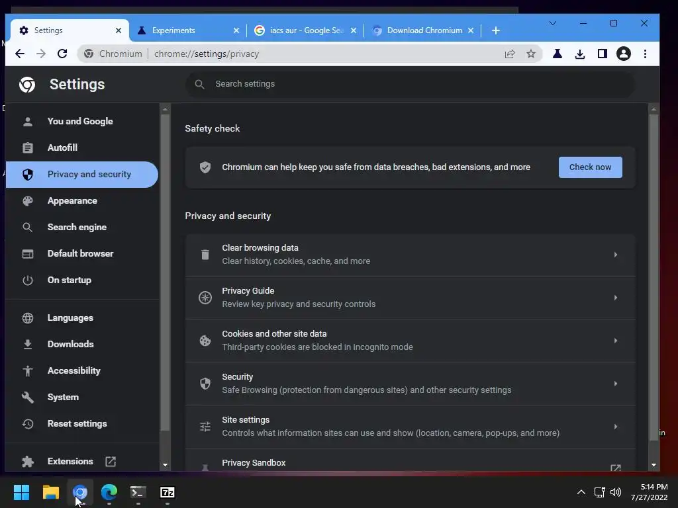Viewport: 678px width, 508px height.
Task: Open the Windows Start menu
Action: pos(21,492)
